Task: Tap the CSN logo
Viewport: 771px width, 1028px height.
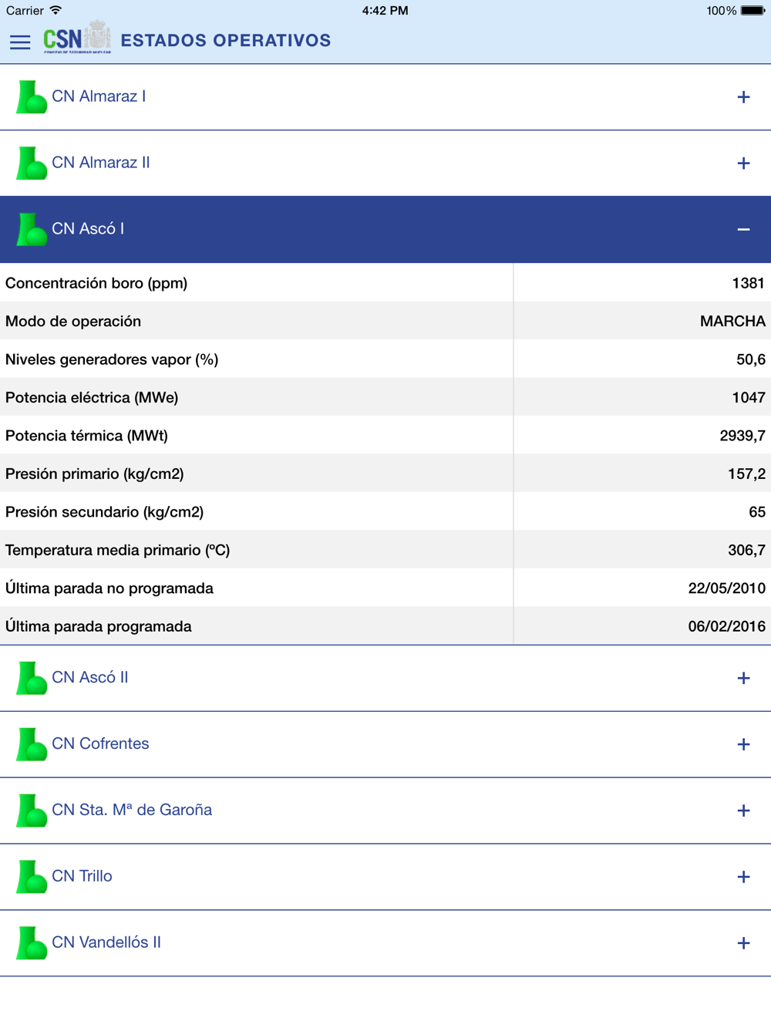Action: coord(77,38)
